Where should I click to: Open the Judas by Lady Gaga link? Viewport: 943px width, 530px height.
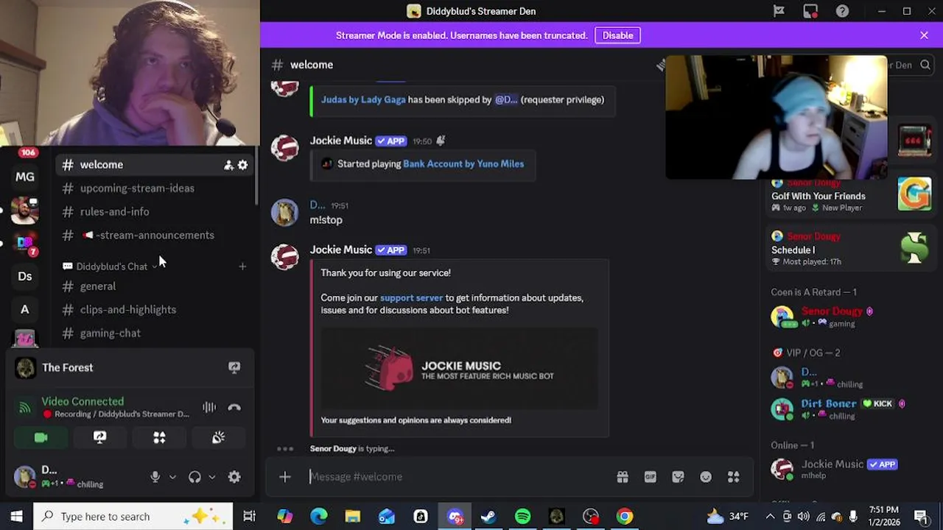(363, 99)
